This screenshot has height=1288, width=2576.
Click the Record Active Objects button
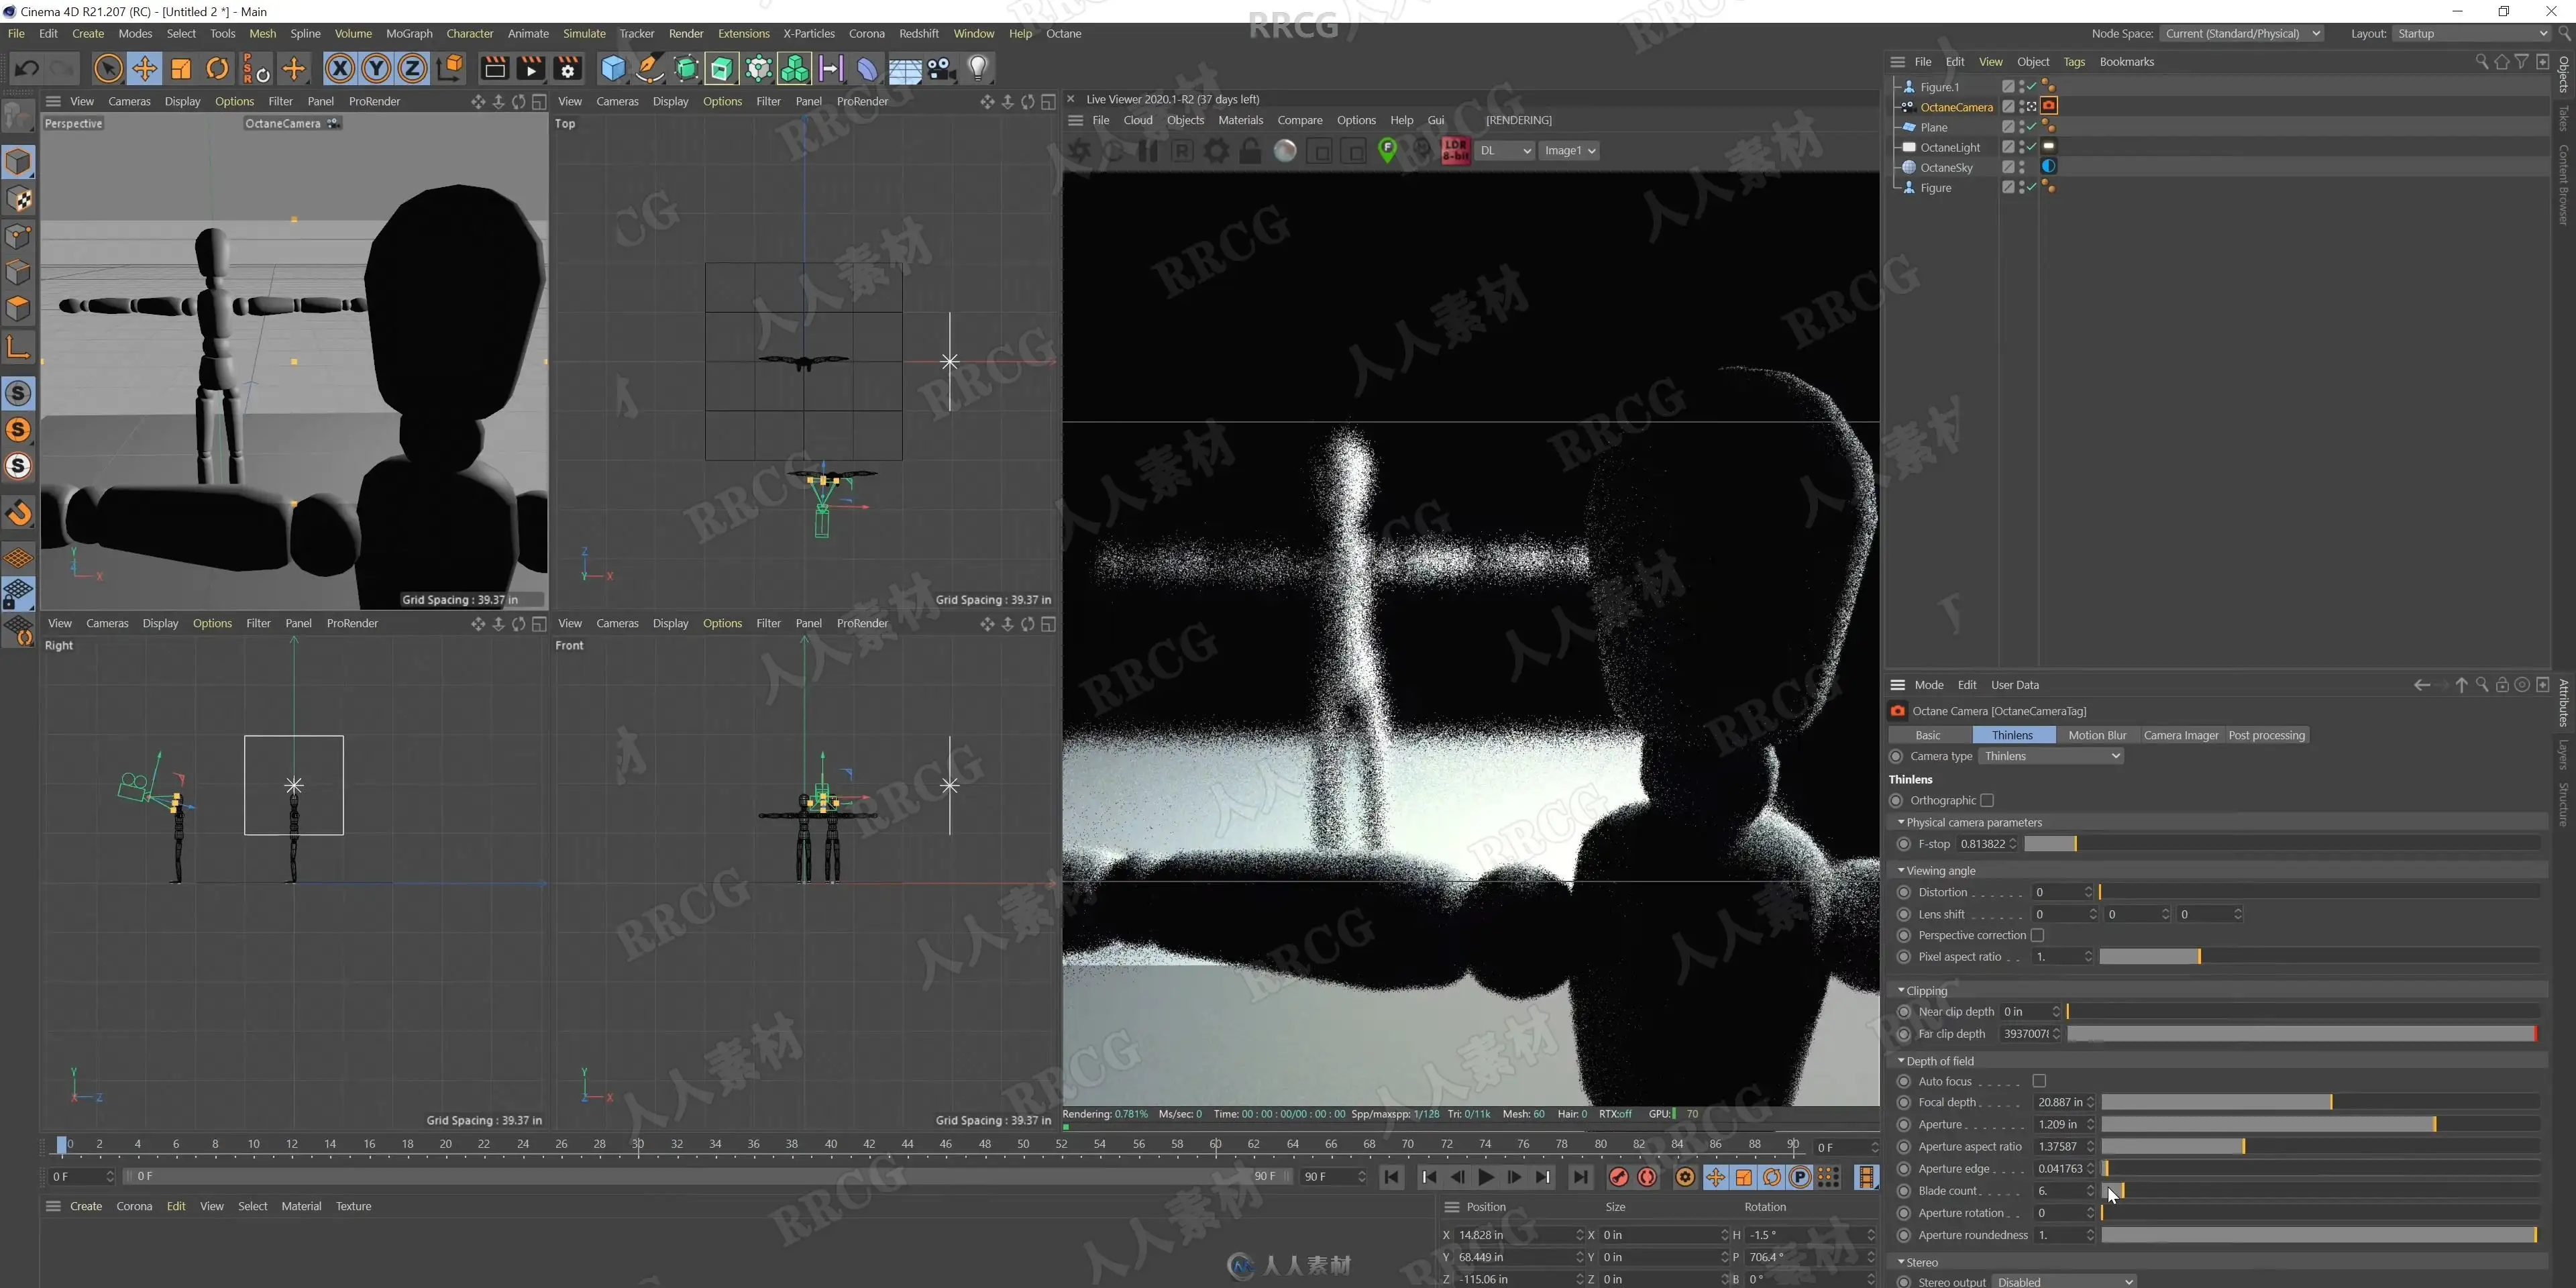click(x=1619, y=1177)
